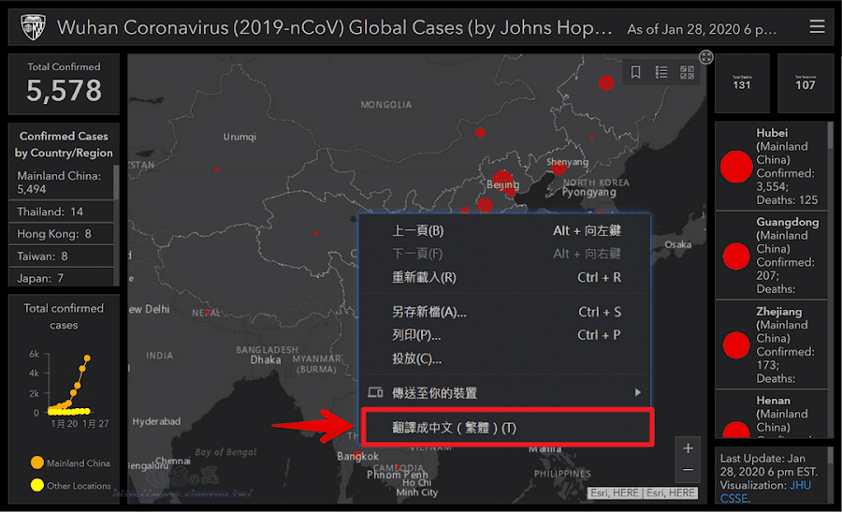Click the dashboard title text

tap(335, 27)
